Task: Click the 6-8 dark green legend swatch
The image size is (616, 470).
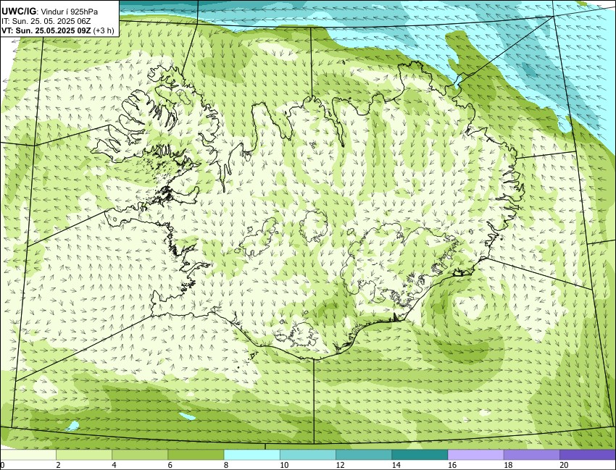Action: (x=196, y=455)
